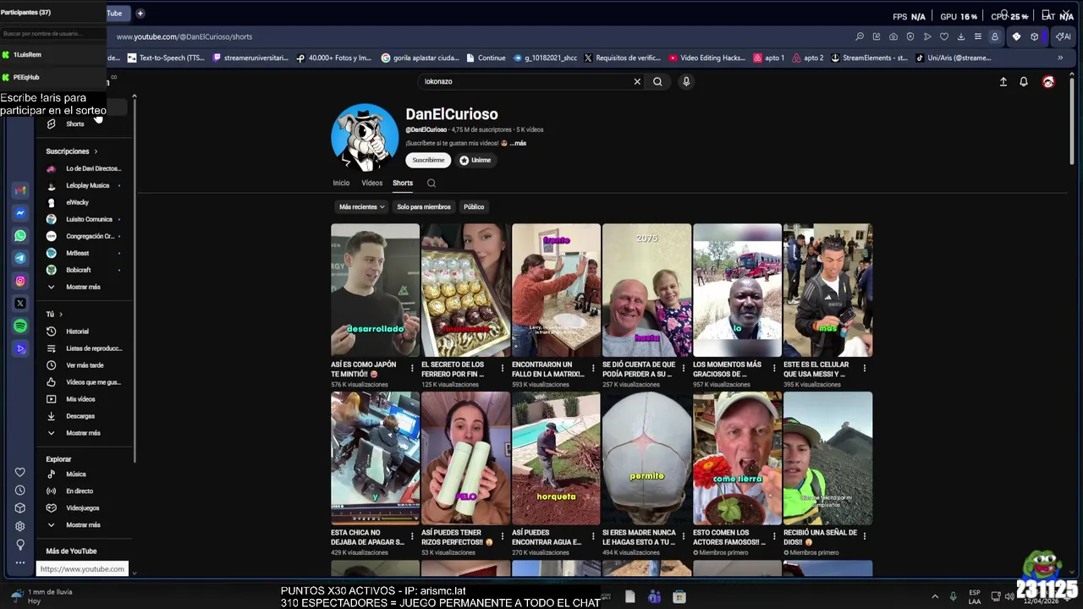Click the YouTube search magnifier button
Screen dimensions: 1083x609
[657, 81]
